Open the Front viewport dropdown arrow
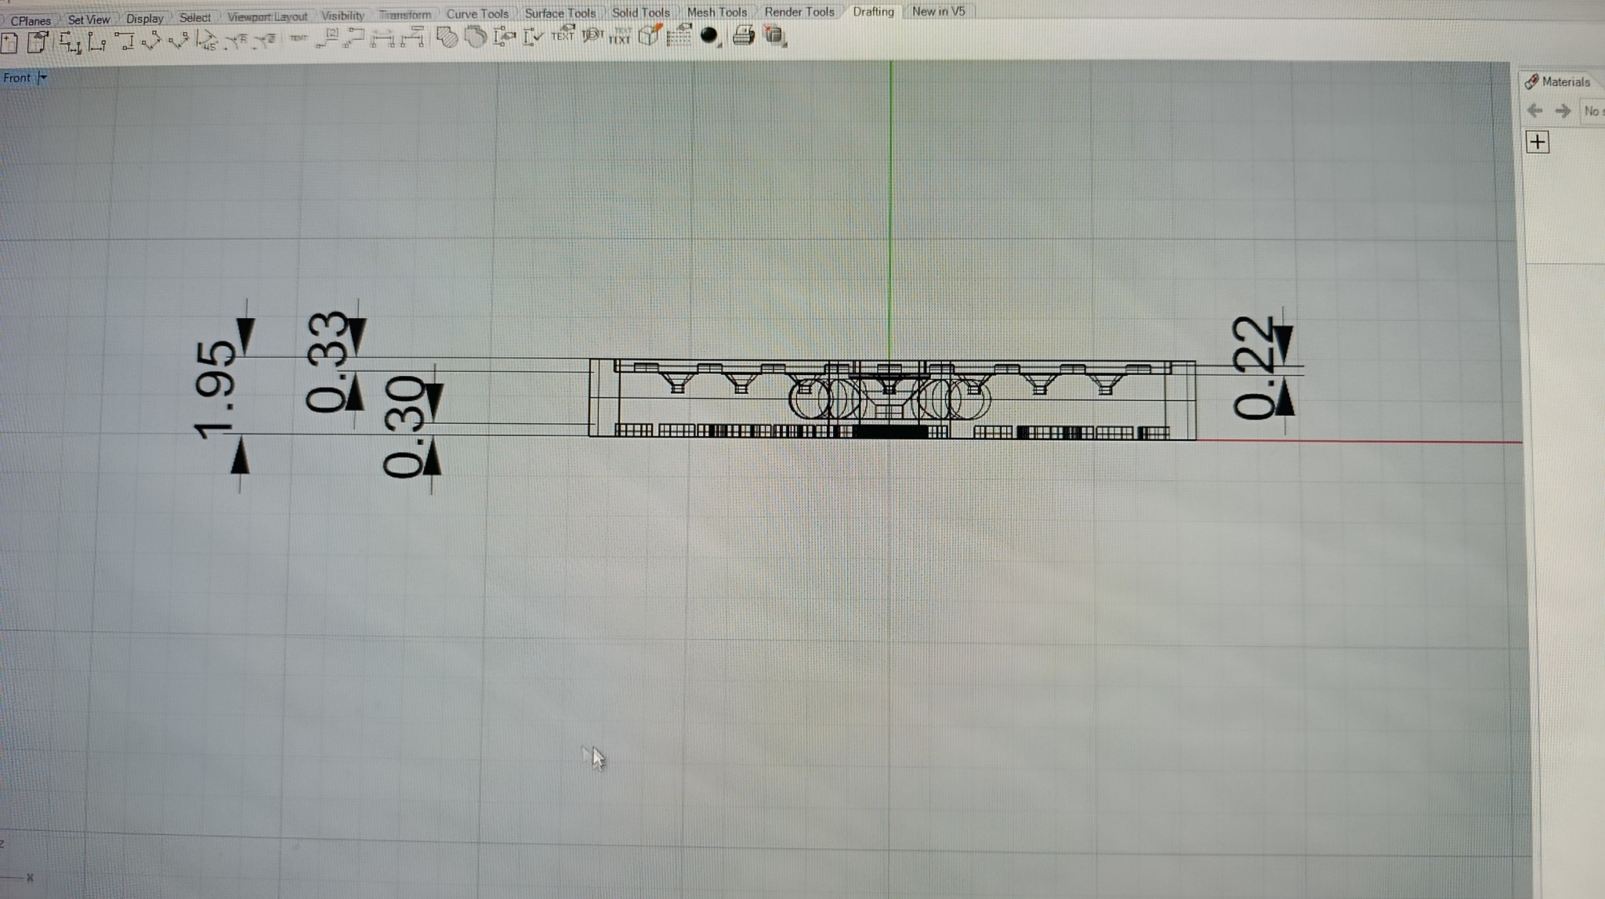 43,77
